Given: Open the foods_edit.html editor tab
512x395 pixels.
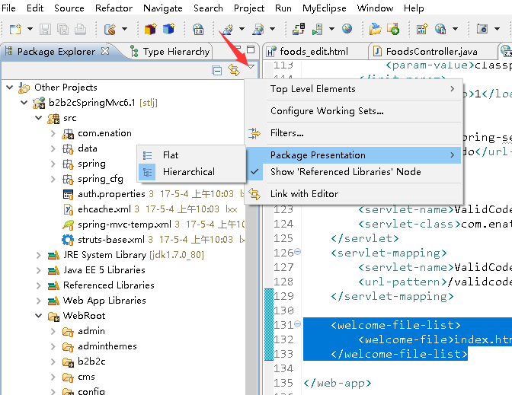Looking at the screenshot, I should 308,52.
